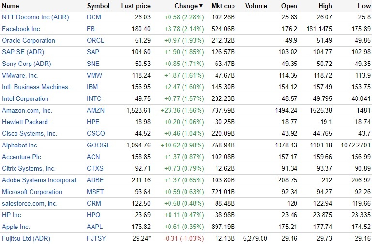Sort by the Volume column header
Image resolution: width=372 pixels, height=244 pixels.
256,6
